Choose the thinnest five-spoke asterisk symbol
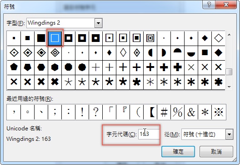This screenshot has height=165, width=240. click(x=69, y=82)
